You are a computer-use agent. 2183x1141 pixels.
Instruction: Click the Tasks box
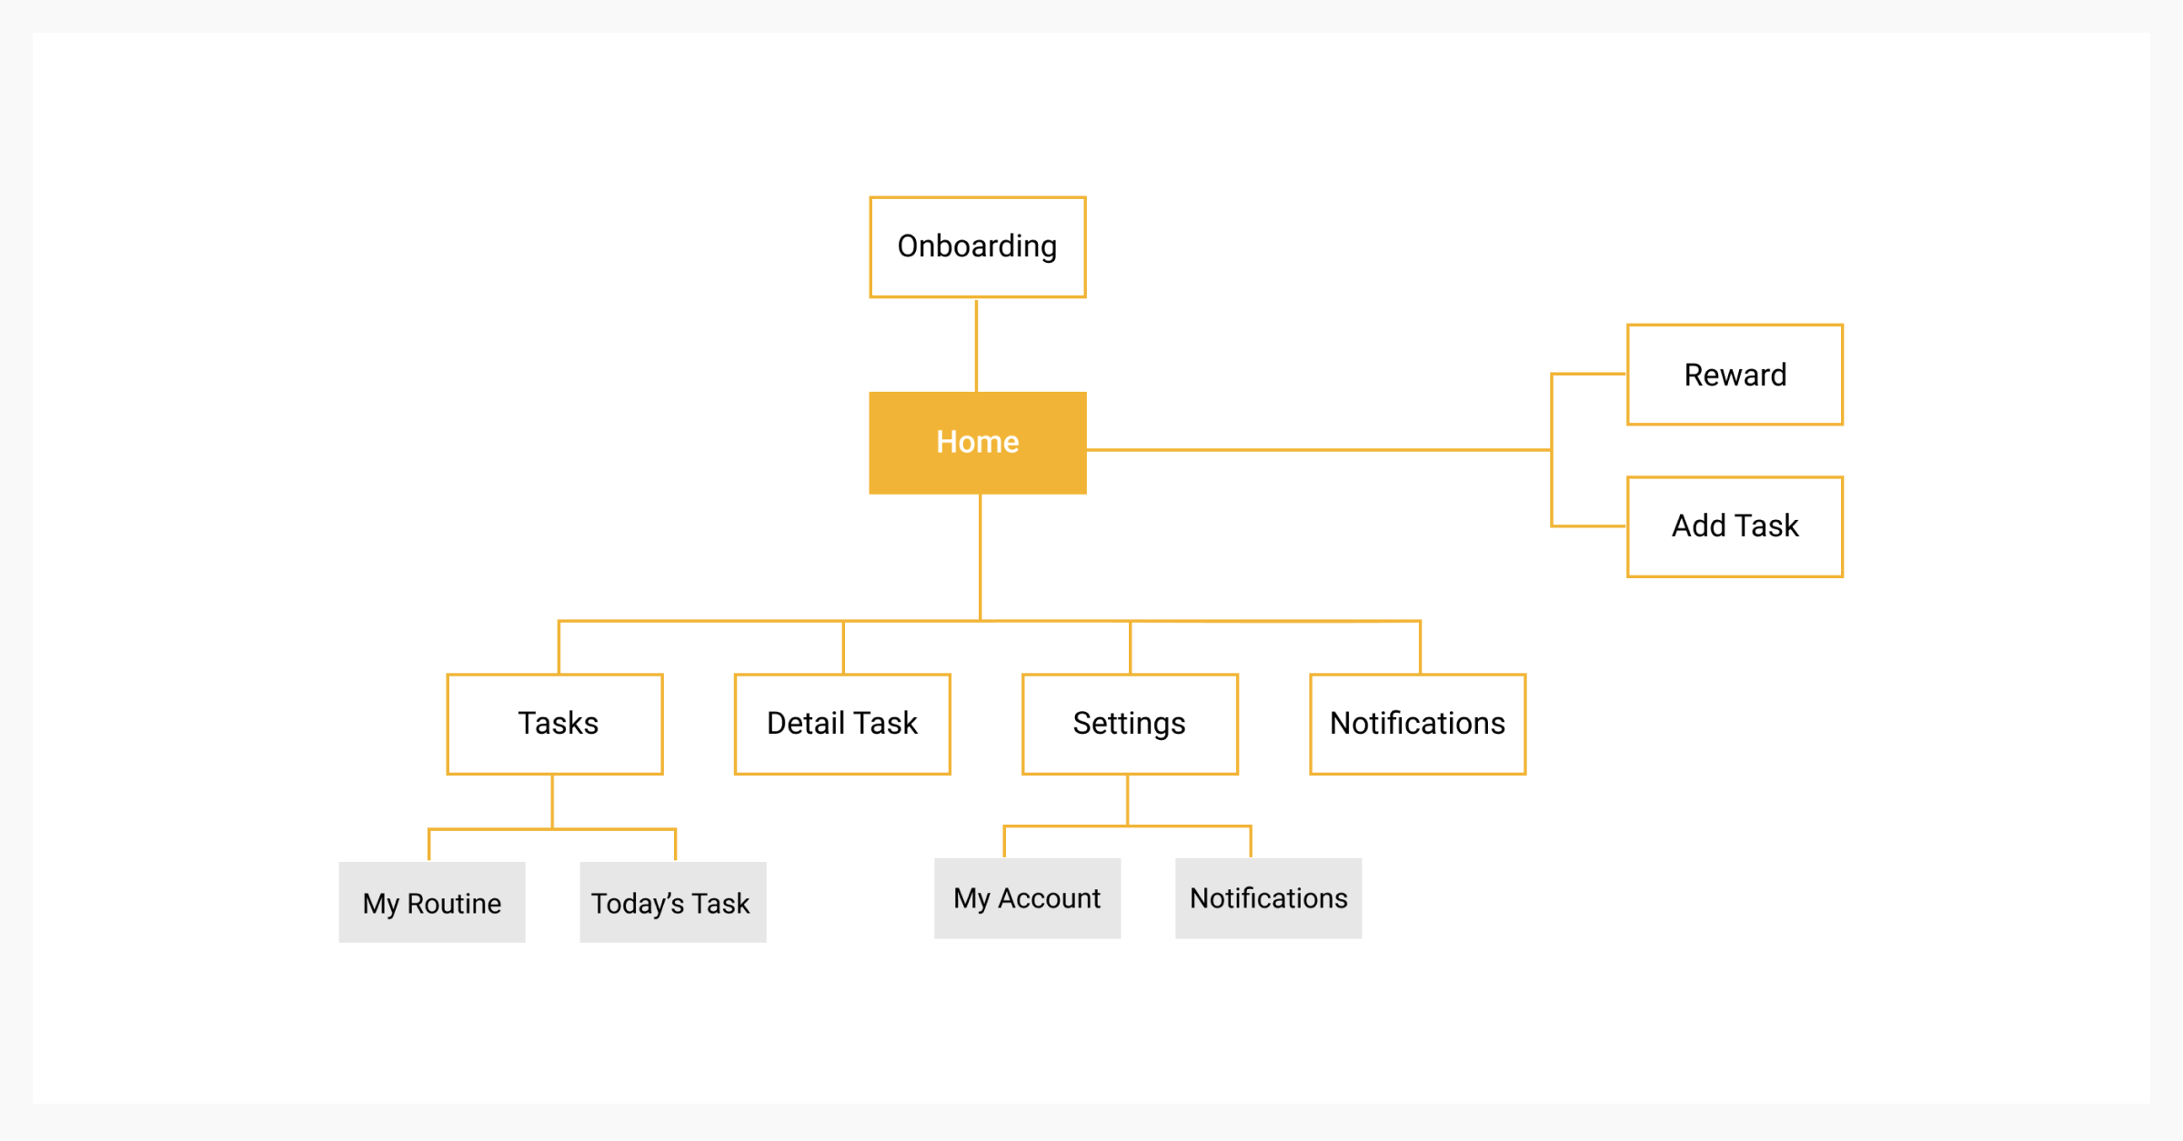click(x=555, y=724)
